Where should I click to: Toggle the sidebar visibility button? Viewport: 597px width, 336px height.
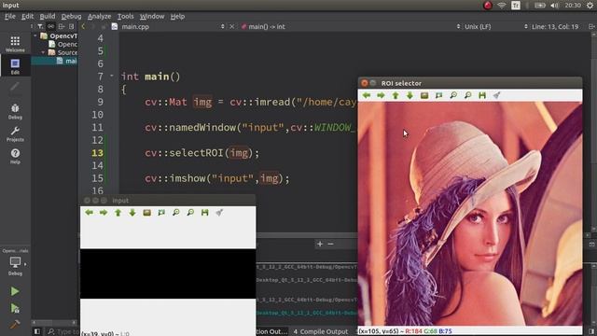(x=37, y=332)
